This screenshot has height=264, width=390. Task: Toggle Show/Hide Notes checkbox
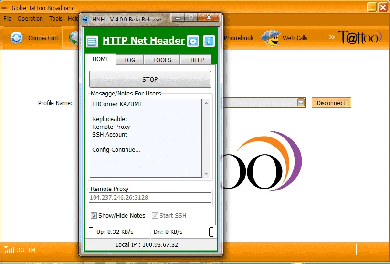click(94, 215)
